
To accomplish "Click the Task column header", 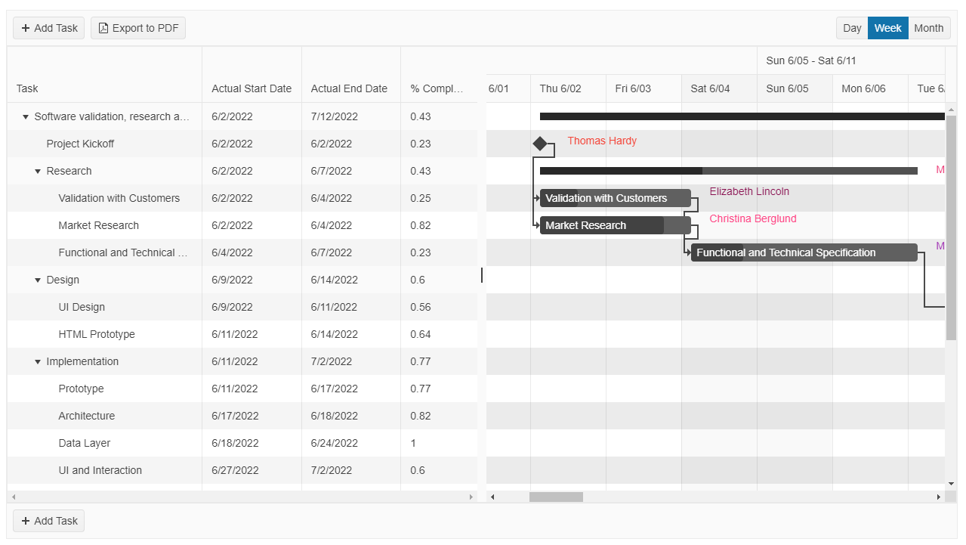I will click(x=27, y=88).
